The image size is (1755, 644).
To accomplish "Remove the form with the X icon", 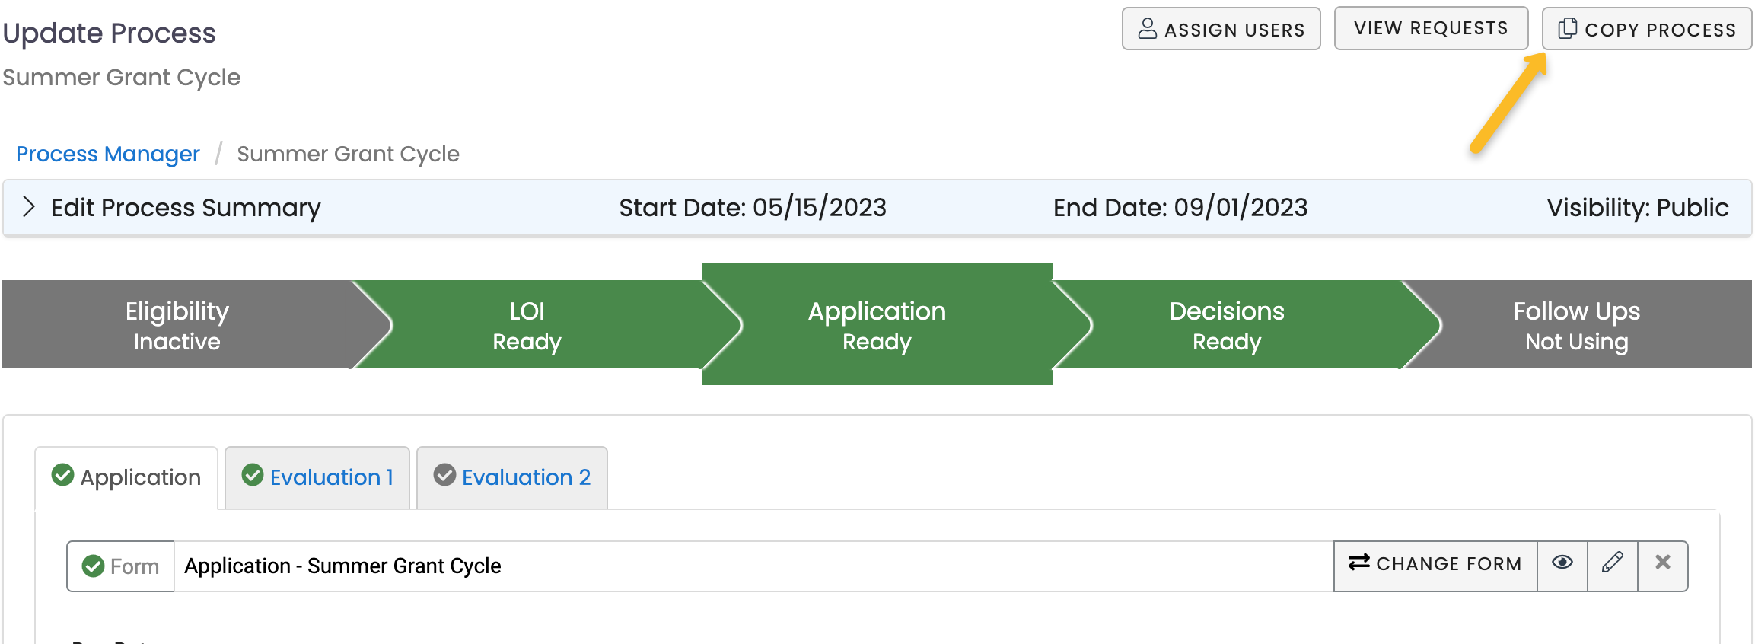I will tap(1661, 564).
